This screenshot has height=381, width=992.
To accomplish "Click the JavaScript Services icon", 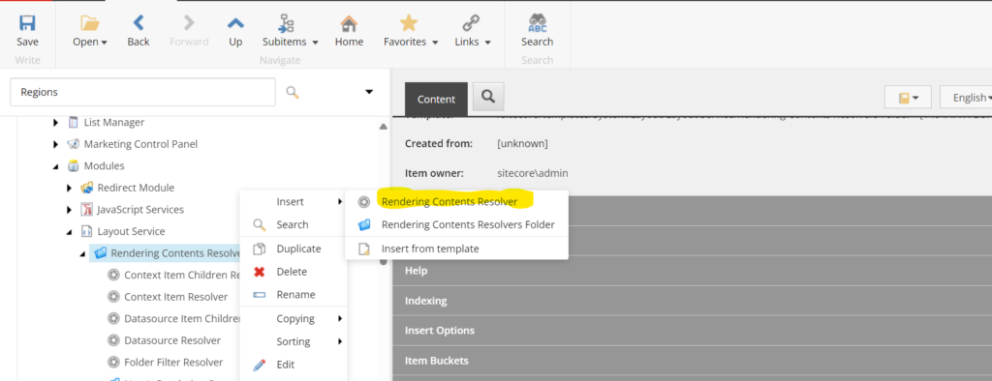I will click(86, 209).
